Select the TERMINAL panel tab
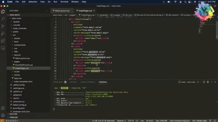The width and height of the screenshot is (218, 122). click(x=103, y=82)
